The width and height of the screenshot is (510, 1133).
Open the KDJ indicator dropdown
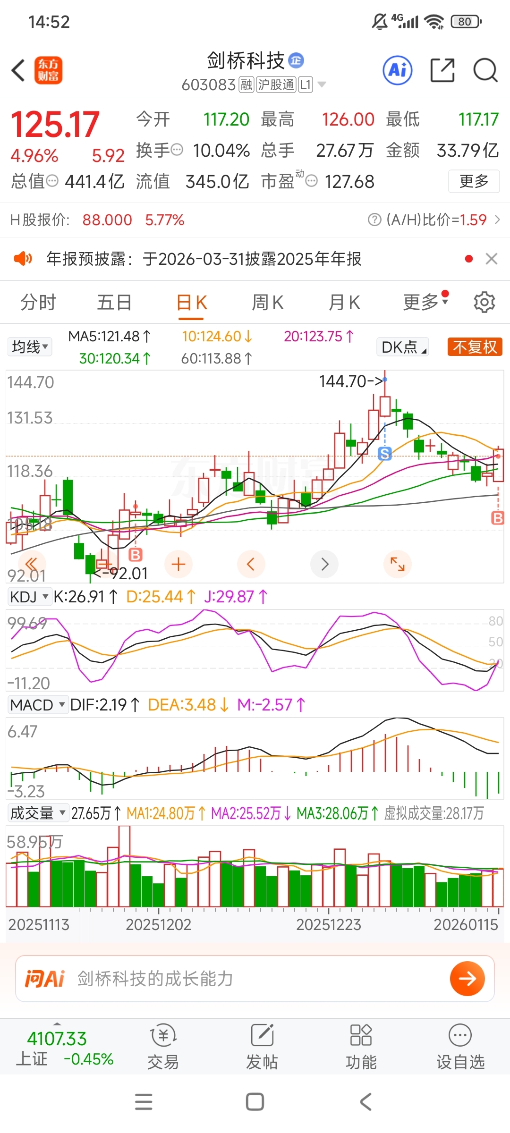(29, 597)
